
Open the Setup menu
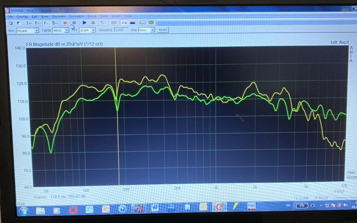pyautogui.click(x=92, y=16)
